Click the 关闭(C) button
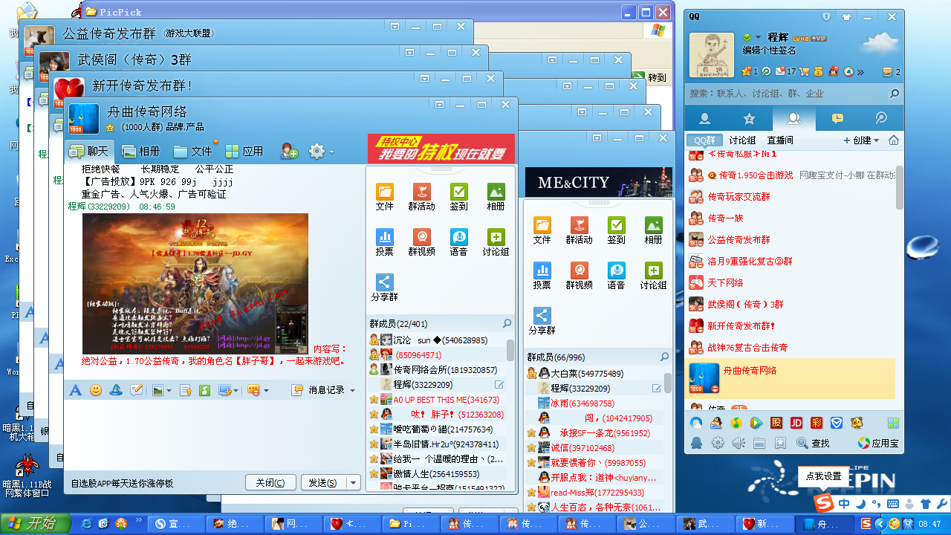This screenshot has width=951, height=535. 270,483
